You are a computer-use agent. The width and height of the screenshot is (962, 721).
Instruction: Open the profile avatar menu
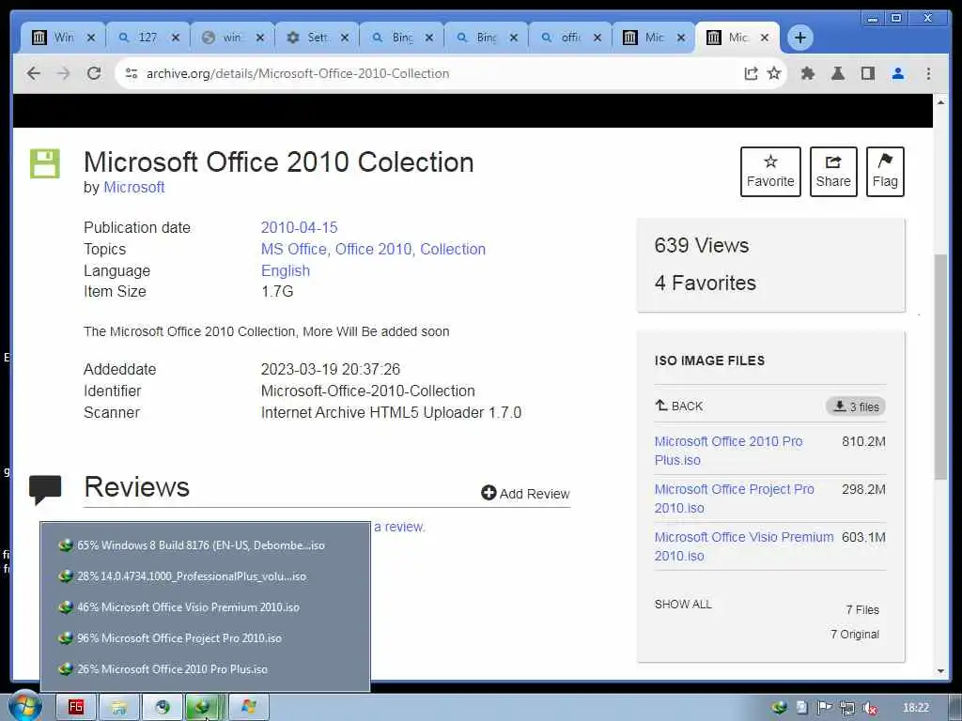click(897, 73)
